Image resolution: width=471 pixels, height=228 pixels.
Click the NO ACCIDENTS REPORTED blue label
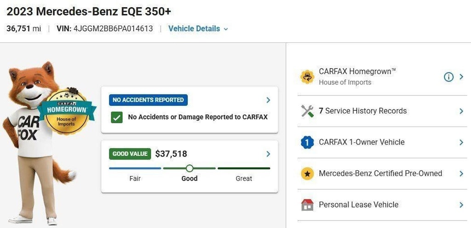(x=149, y=100)
